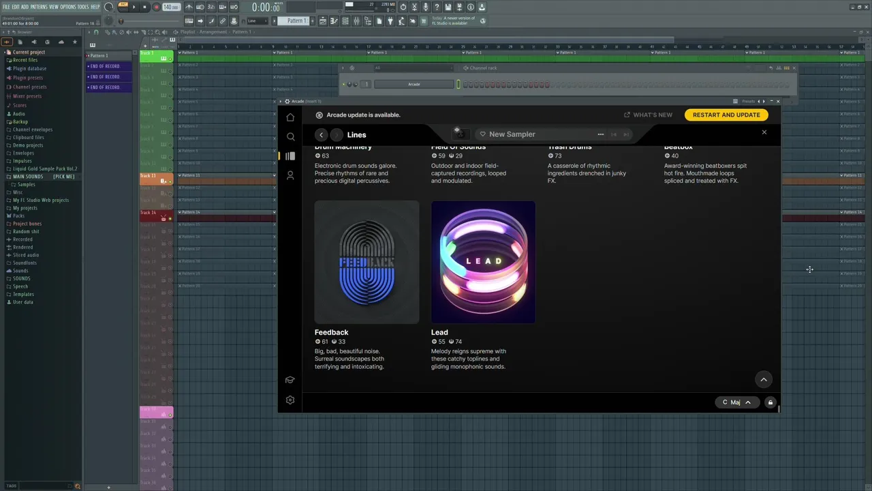Open the playlist view icon
Viewport: 872px width, 491px height.
(x=322, y=20)
